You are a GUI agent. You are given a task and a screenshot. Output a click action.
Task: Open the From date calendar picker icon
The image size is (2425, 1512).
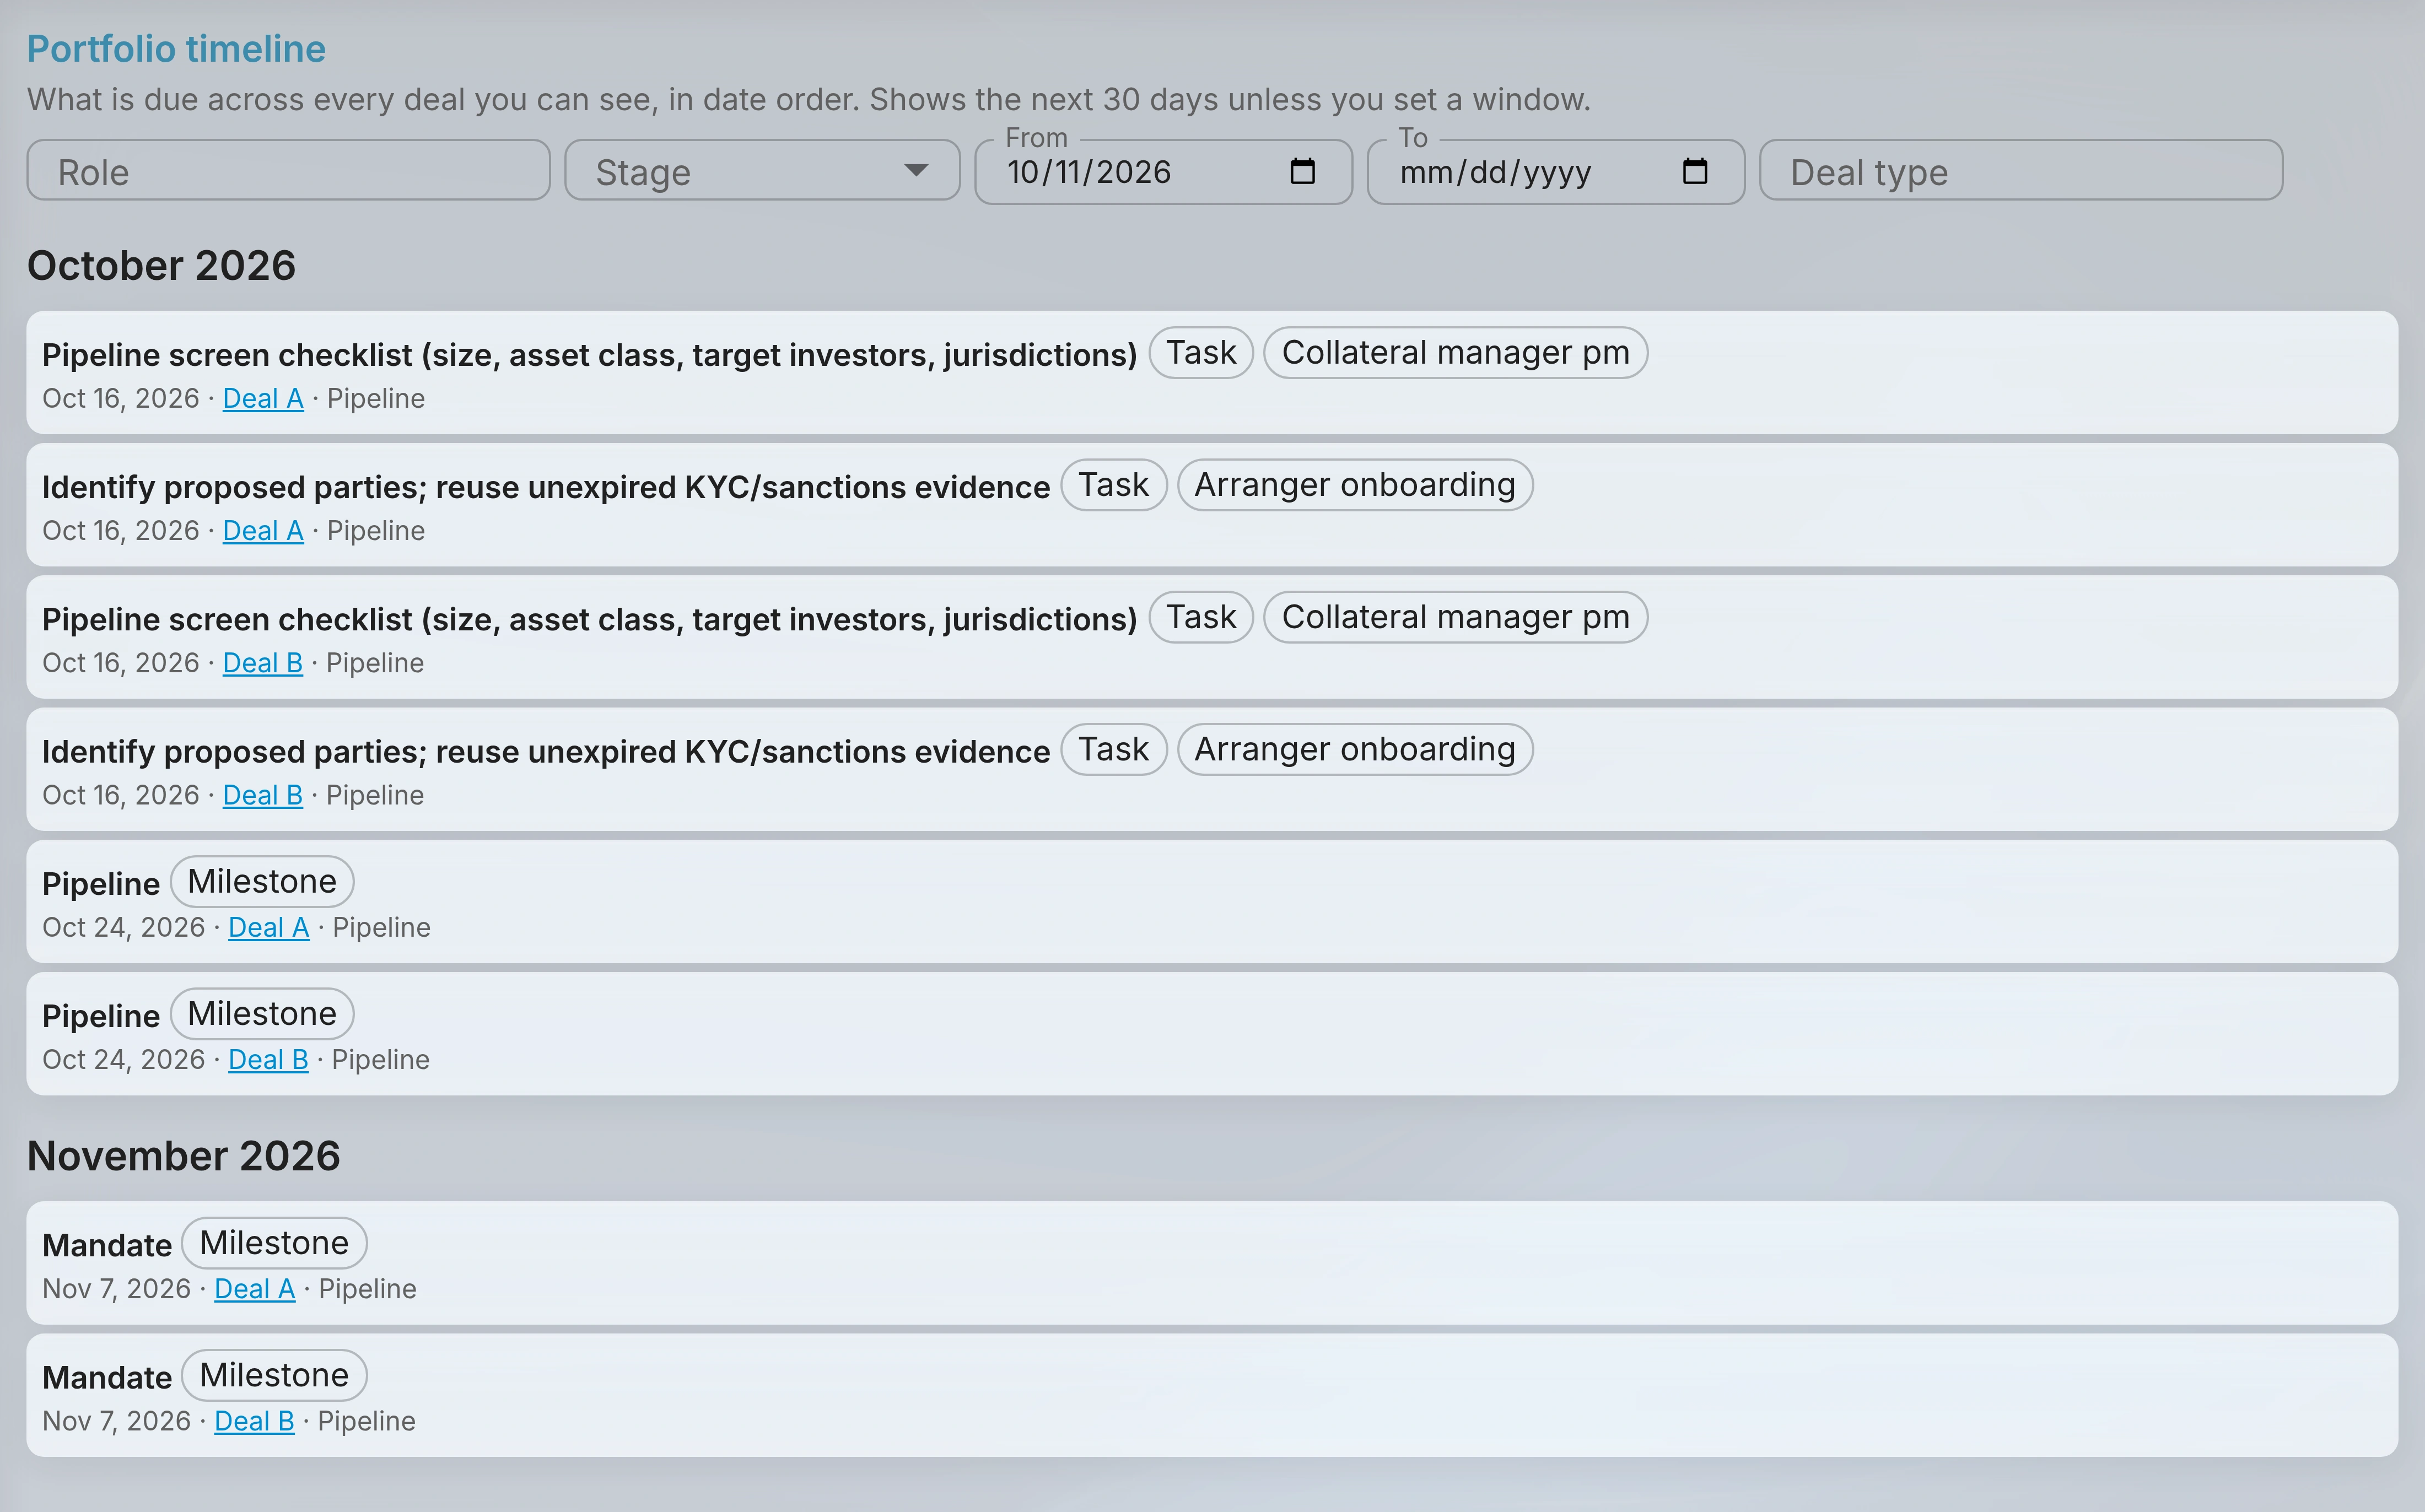1302,171
